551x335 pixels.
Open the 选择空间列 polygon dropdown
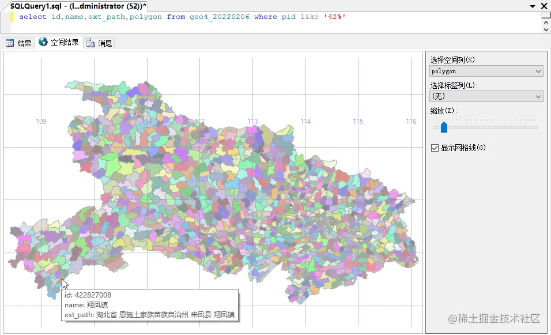(486, 71)
